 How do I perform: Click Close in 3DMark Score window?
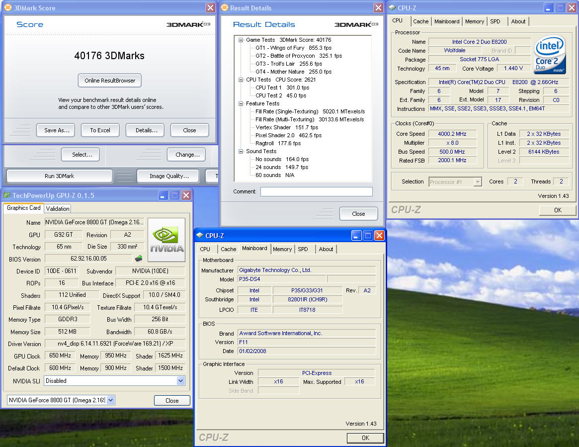(x=189, y=130)
